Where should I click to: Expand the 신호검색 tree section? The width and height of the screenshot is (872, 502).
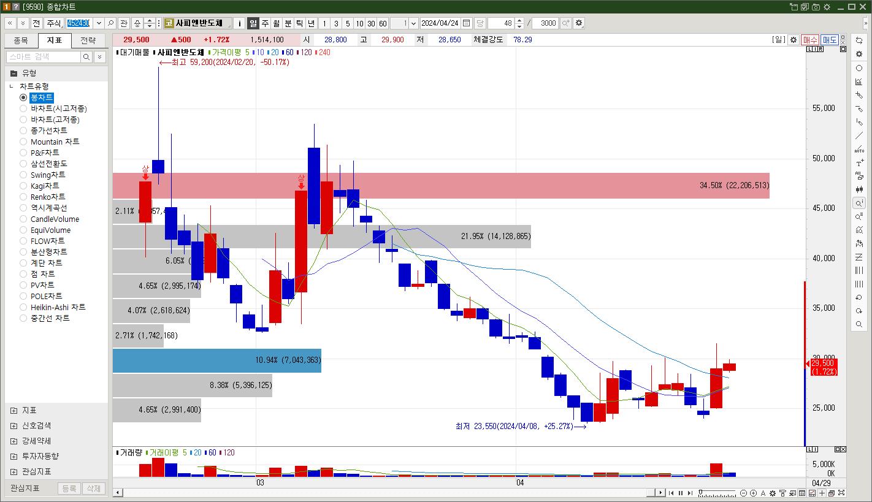[x=14, y=425]
